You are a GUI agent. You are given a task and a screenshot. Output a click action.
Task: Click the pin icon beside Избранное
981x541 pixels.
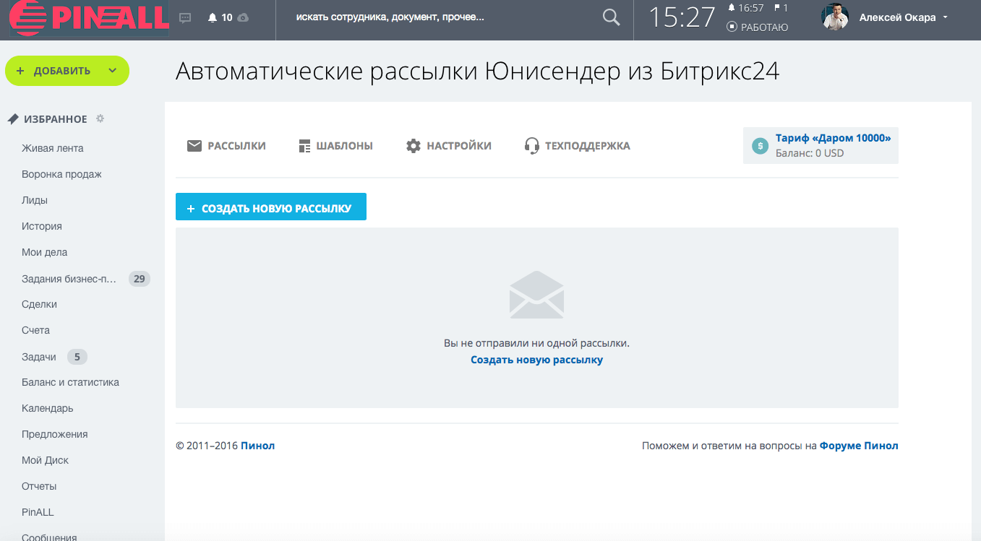[x=13, y=119]
